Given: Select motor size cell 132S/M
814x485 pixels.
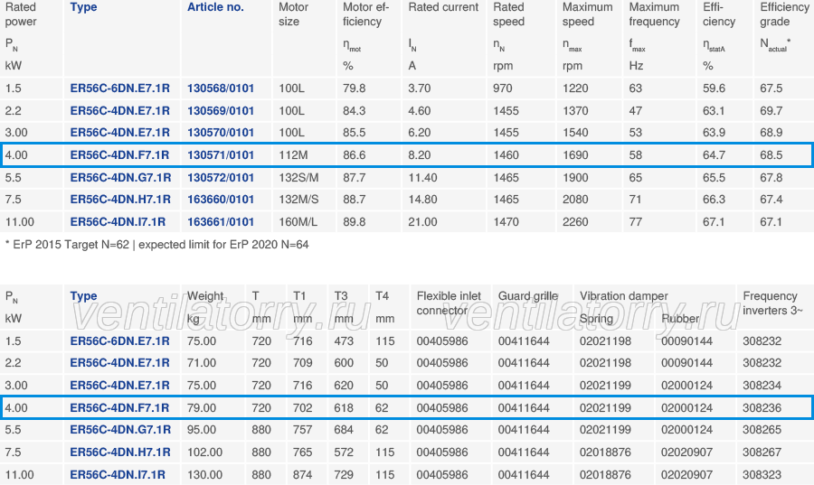Looking at the screenshot, I should tap(298, 178).
